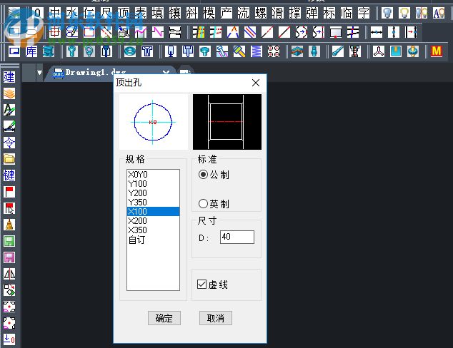Click the spring coil icon

pos(257,51)
